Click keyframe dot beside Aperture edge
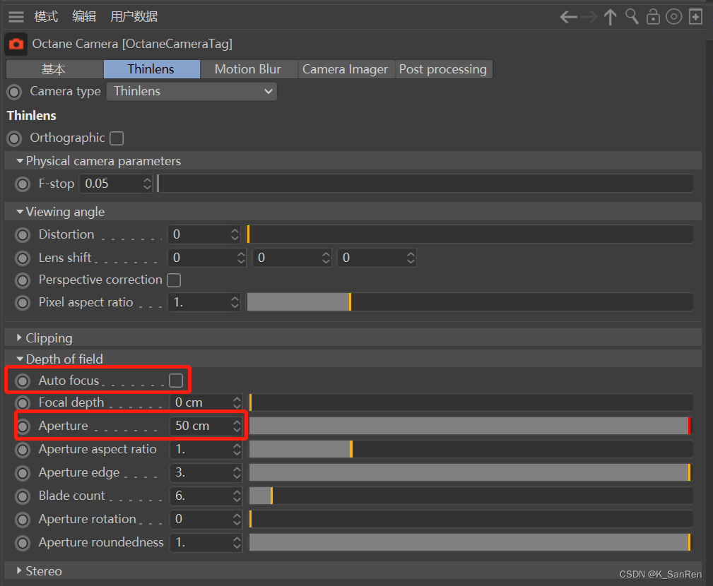Screen dimensions: 713x586 coord(23,473)
